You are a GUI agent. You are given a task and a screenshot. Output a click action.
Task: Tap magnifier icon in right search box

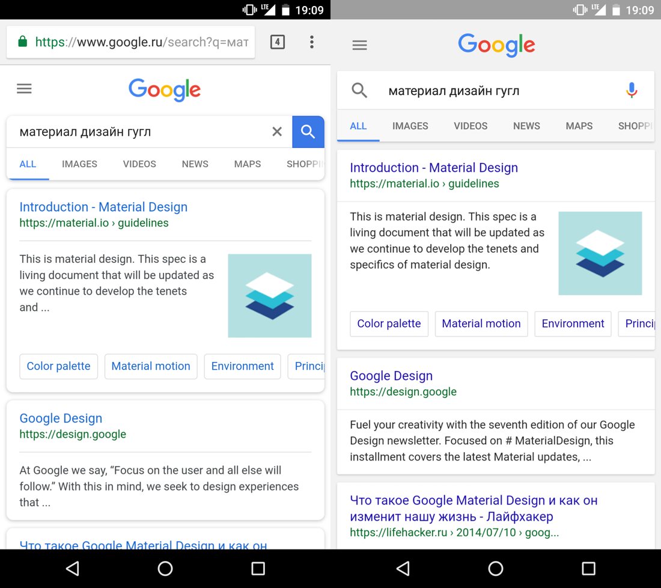(359, 90)
